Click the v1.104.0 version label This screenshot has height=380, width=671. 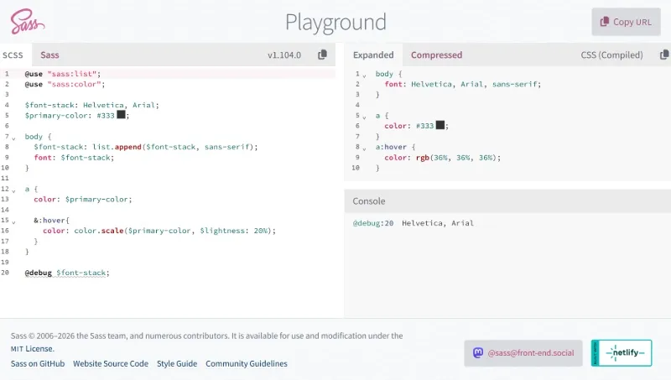pyautogui.click(x=284, y=55)
